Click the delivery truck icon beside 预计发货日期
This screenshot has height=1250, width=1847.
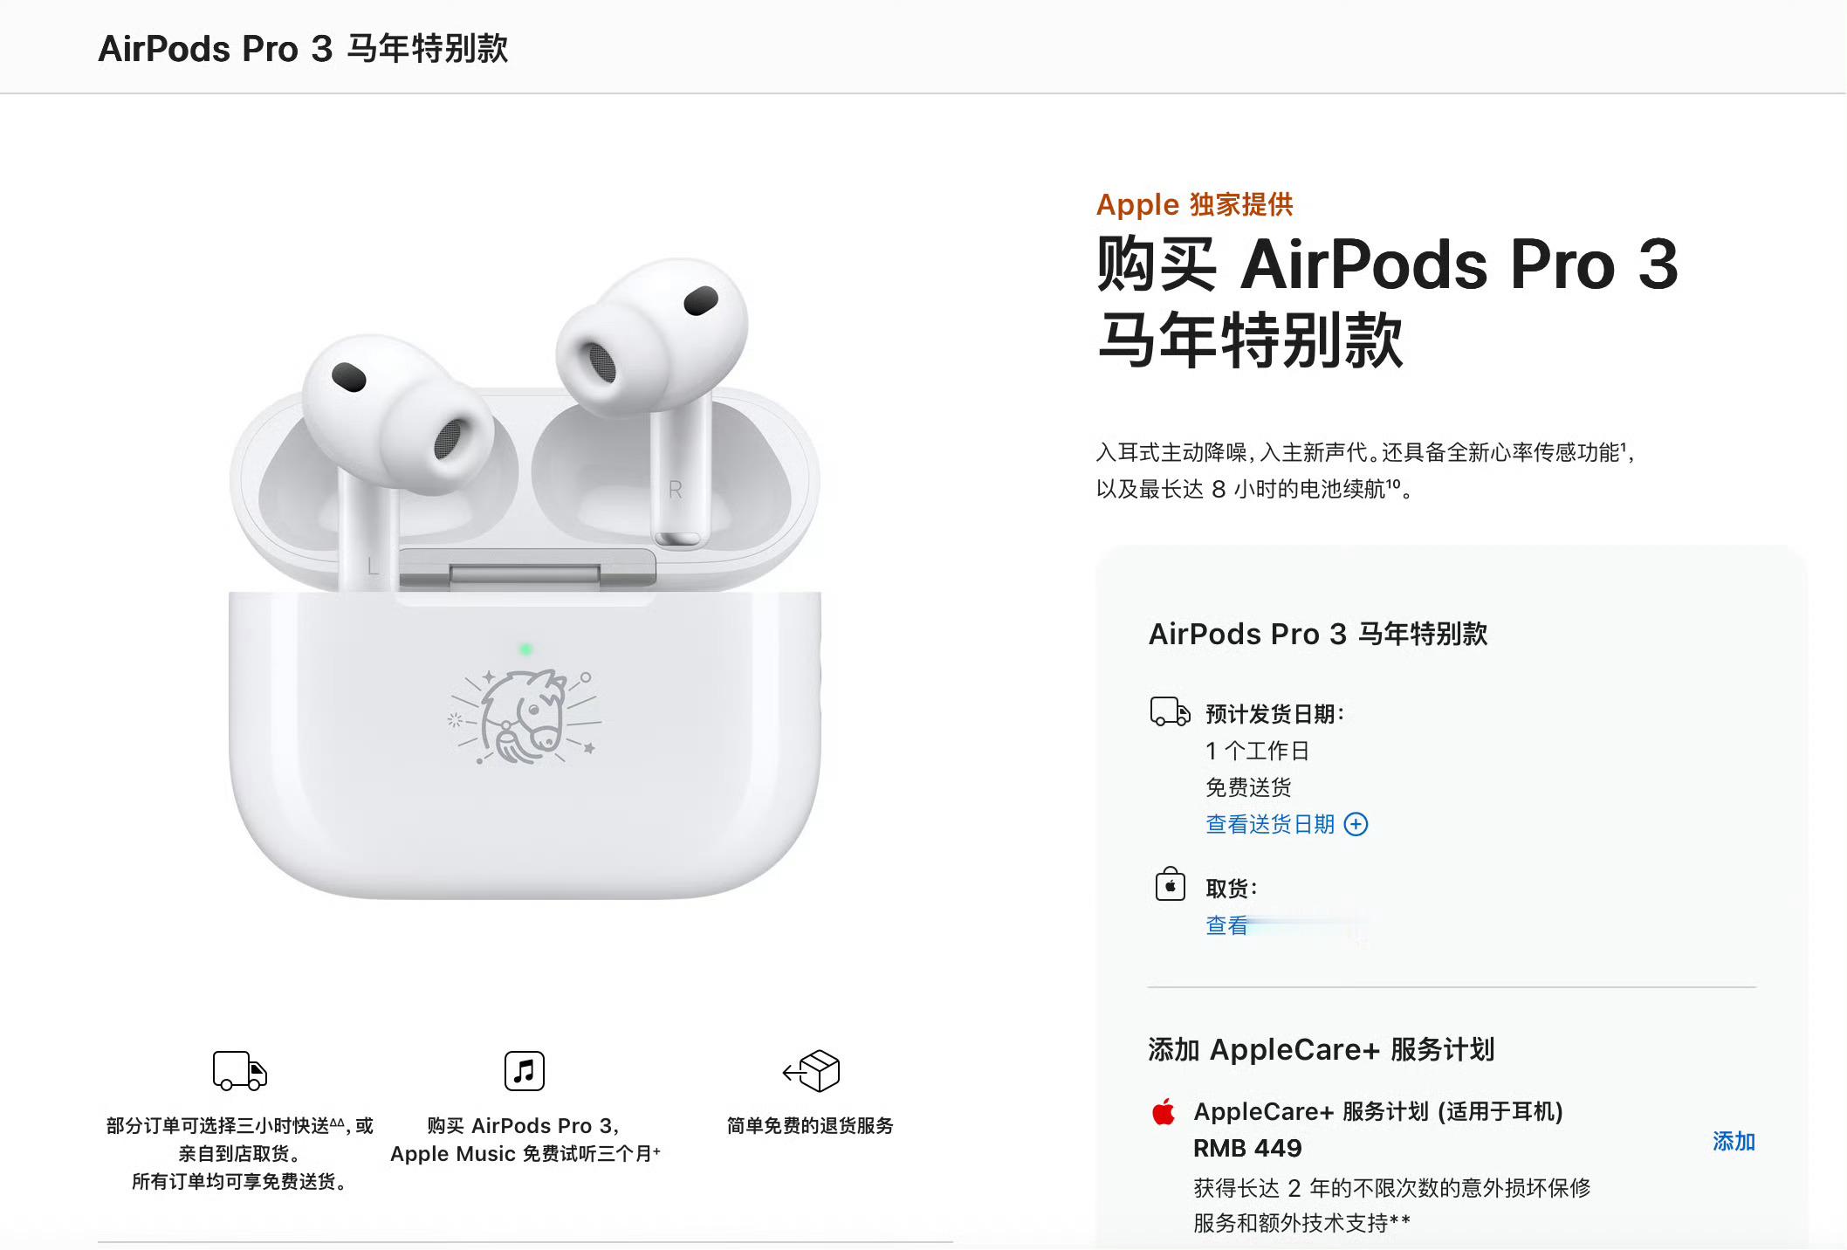point(1170,711)
